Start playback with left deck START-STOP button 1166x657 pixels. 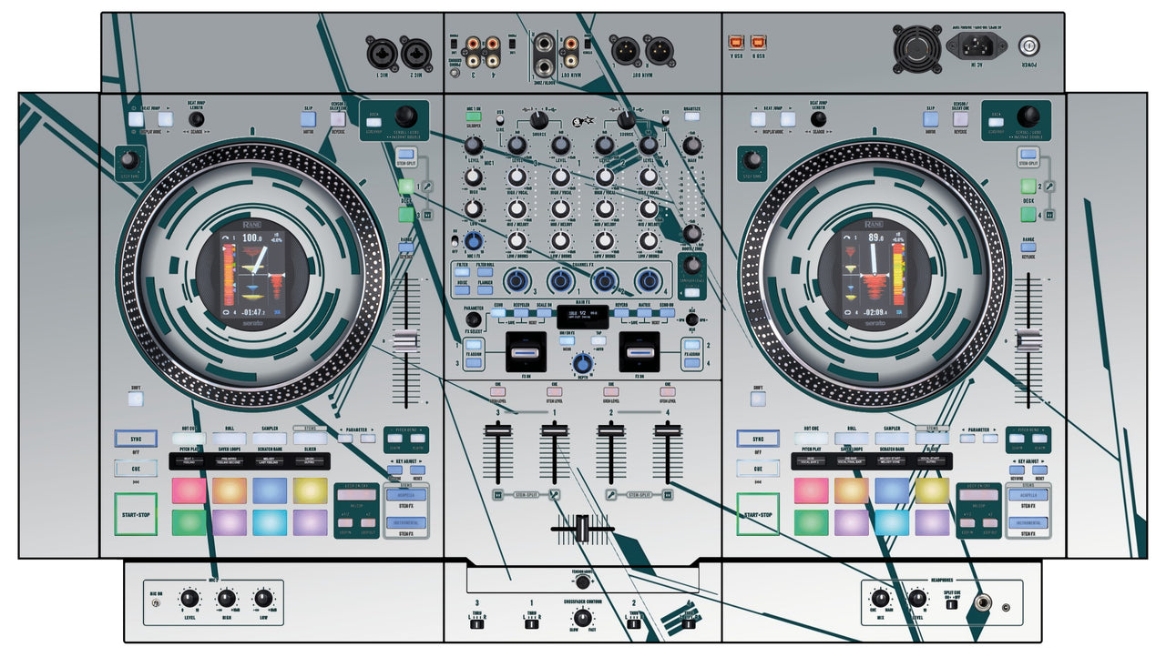(136, 515)
